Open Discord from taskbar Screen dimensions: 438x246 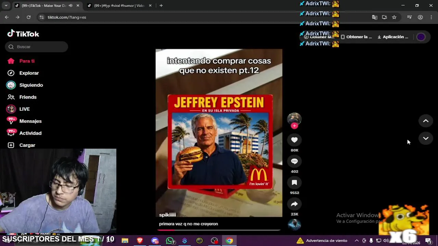coord(155,241)
